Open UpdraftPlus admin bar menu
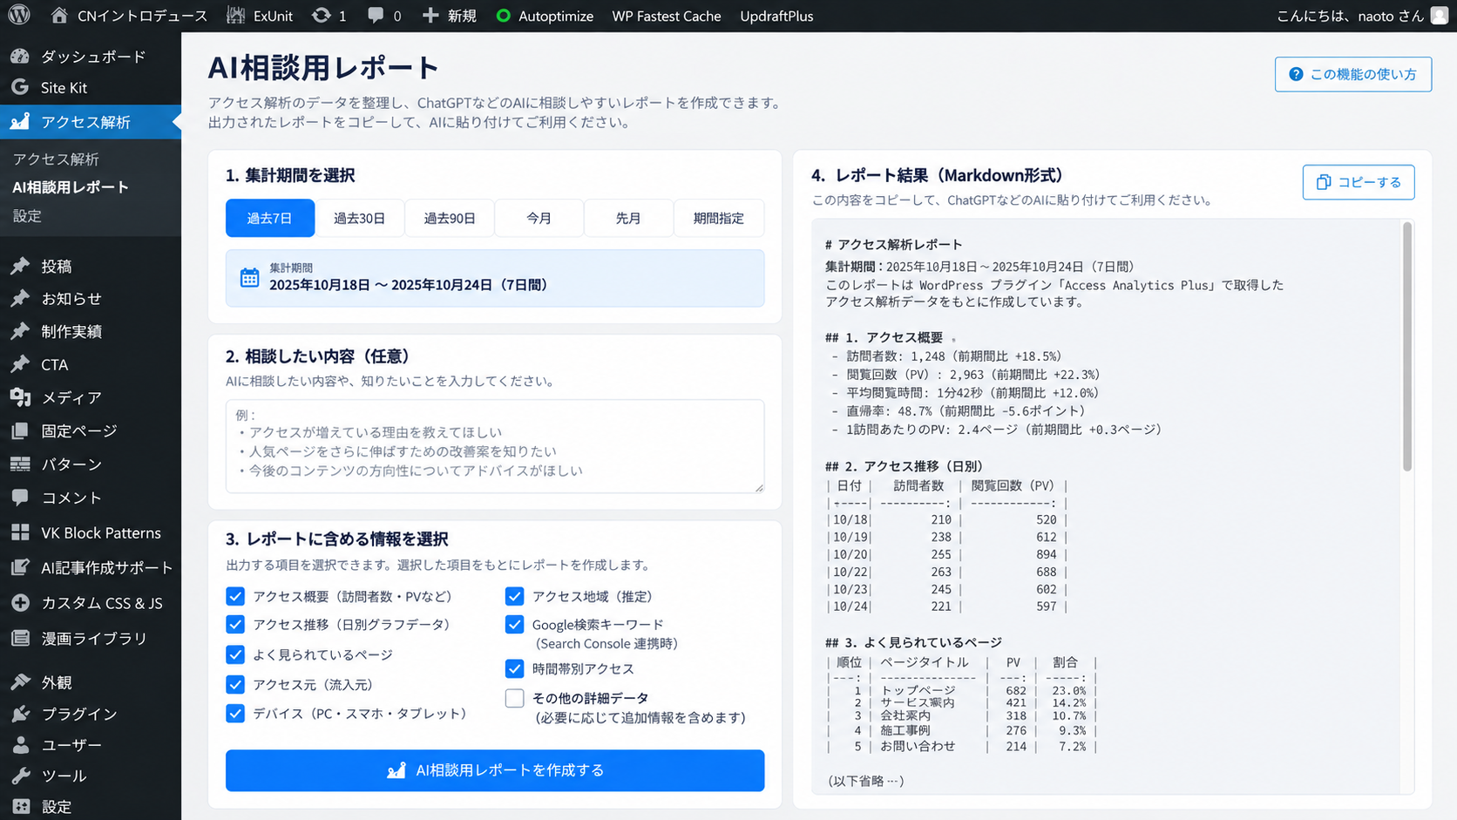 [776, 16]
